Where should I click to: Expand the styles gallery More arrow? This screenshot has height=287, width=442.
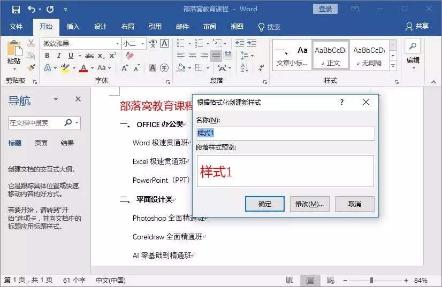[393, 66]
